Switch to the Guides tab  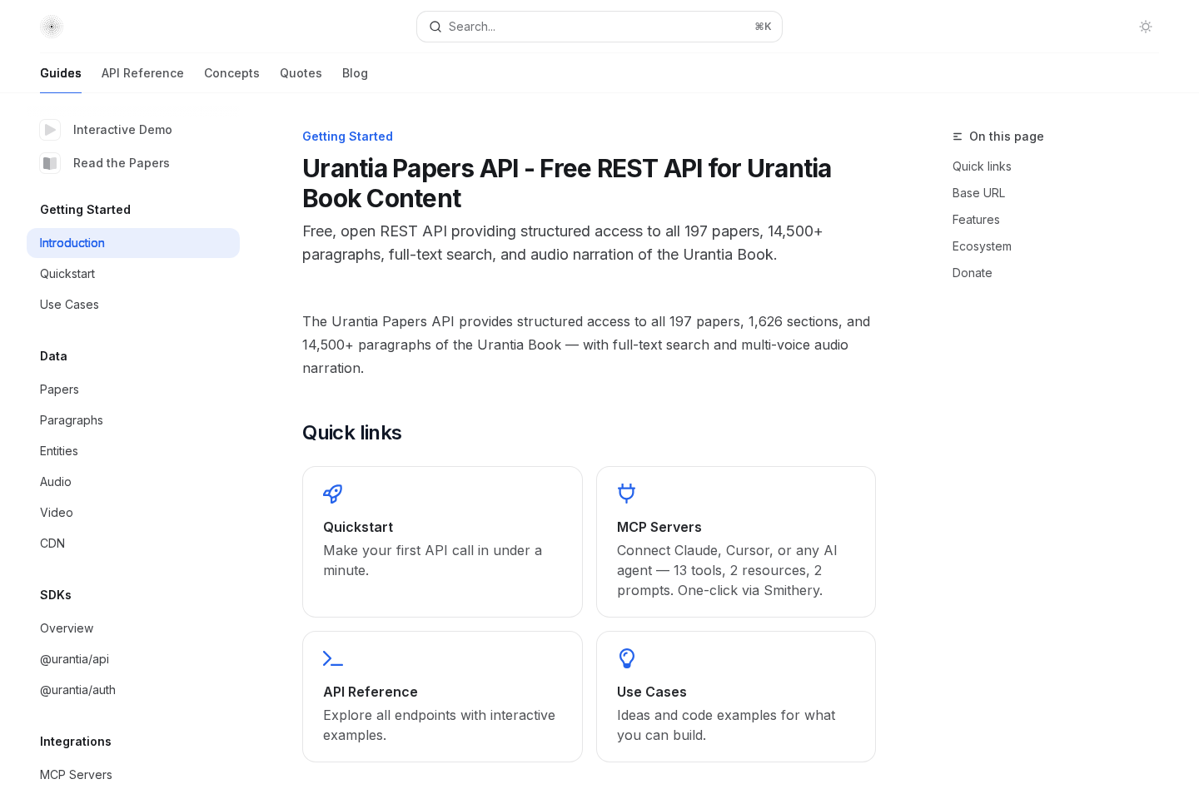[x=61, y=73]
